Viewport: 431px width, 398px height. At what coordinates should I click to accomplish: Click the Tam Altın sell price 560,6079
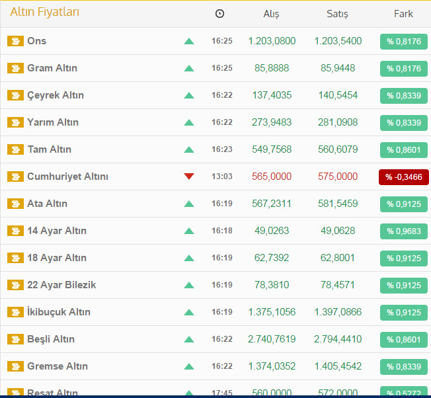(x=338, y=149)
